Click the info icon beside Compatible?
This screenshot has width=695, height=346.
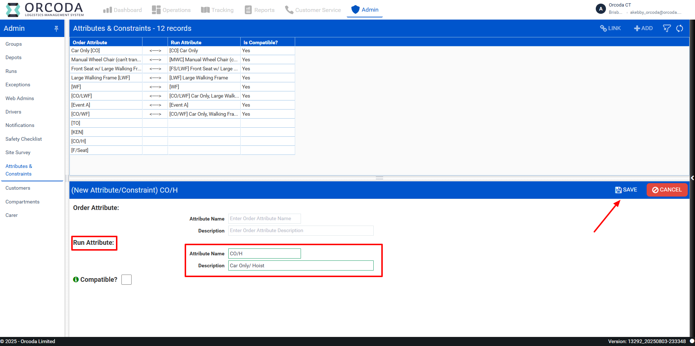click(76, 280)
